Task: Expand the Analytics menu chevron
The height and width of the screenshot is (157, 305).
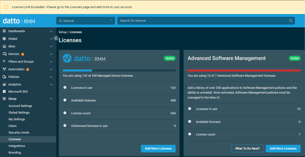Action: tap(51, 84)
